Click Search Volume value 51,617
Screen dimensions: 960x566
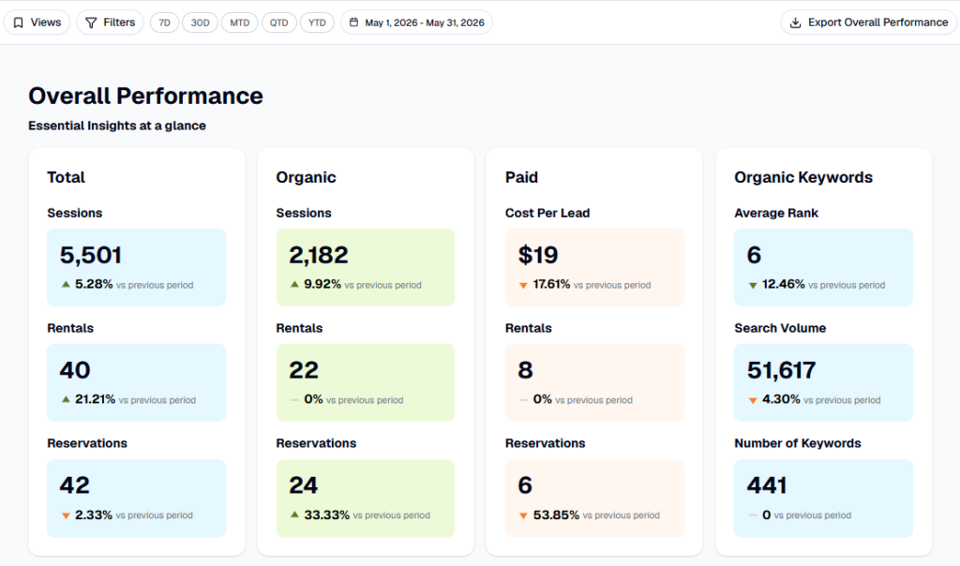781,370
